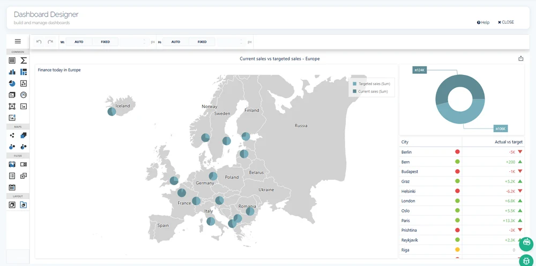The width and height of the screenshot is (536, 266).
Task: Add a Text Box item from toolbox
Action: (12, 106)
